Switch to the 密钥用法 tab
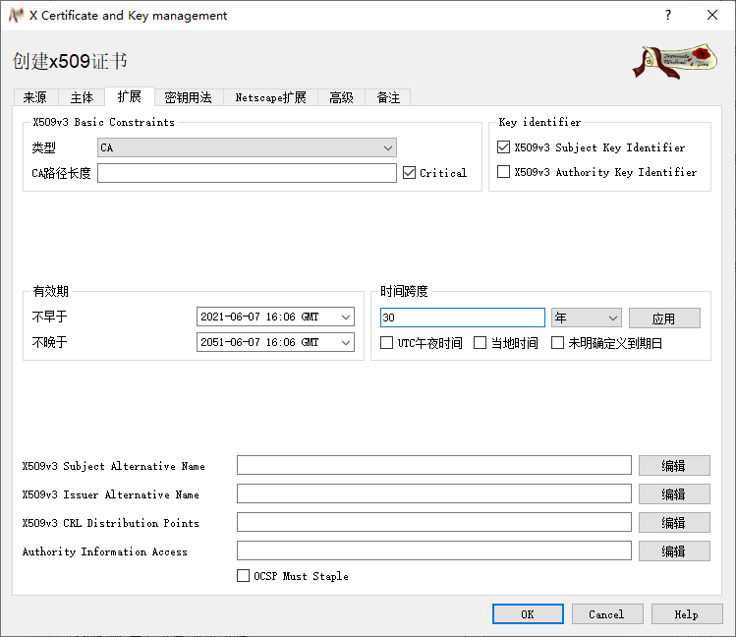 coord(188,97)
